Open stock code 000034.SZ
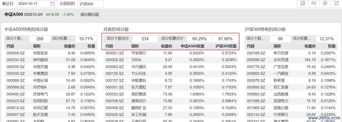This screenshot has width=342, height=122. pyautogui.click(x=16, y=60)
